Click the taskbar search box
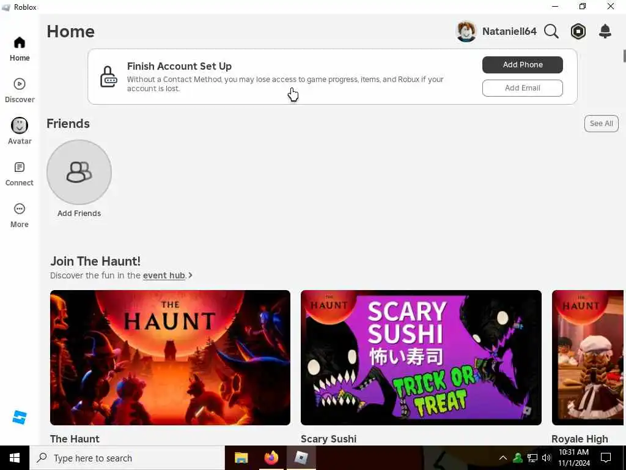The width and height of the screenshot is (626, 470). [x=127, y=458]
